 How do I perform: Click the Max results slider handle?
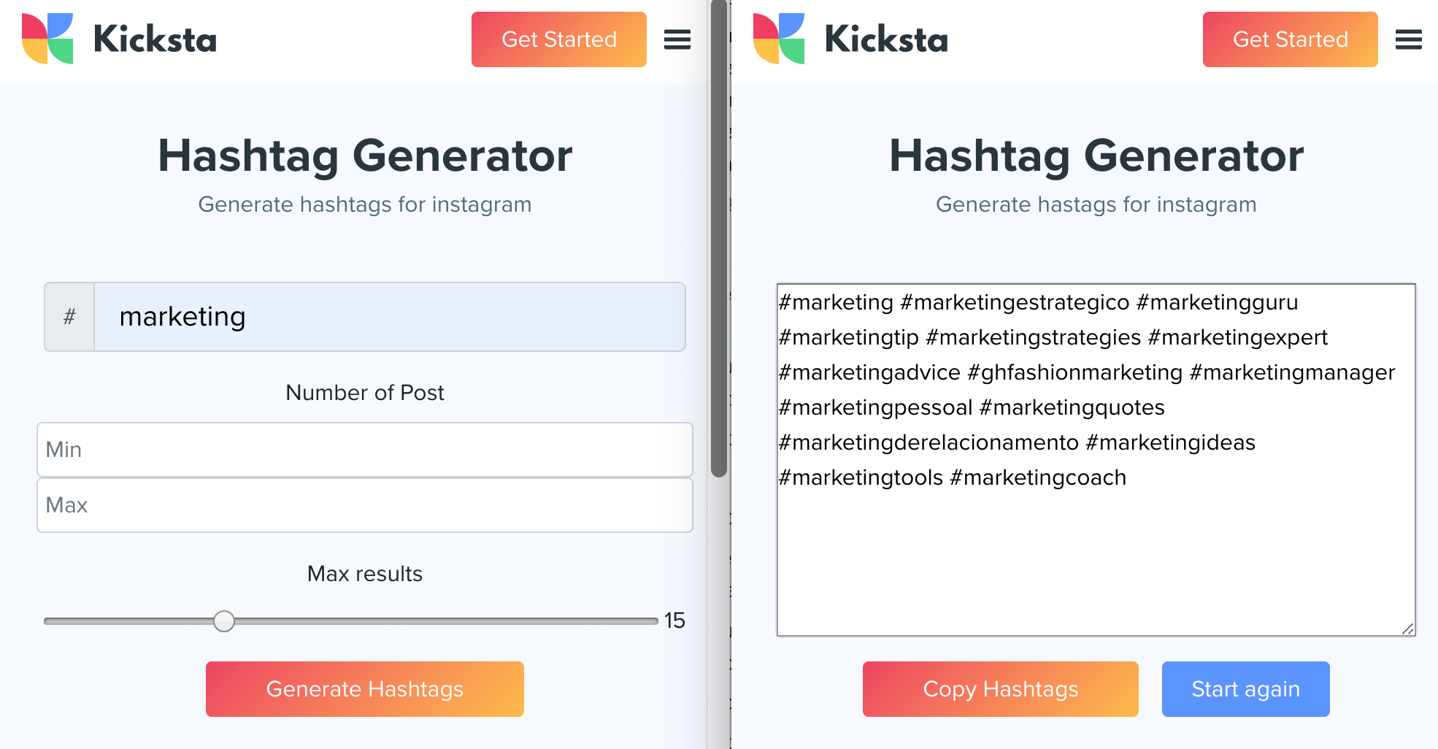point(224,621)
